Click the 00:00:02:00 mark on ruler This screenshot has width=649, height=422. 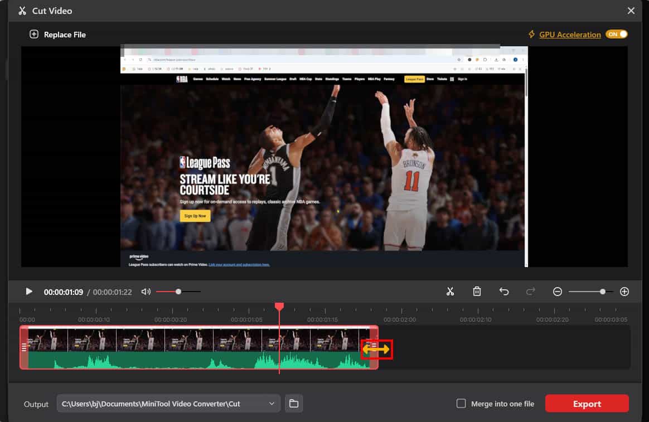[400, 319]
